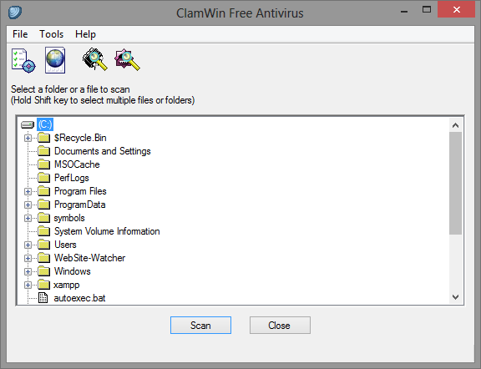Click the vertical scrollbar thumb

pos(456,184)
